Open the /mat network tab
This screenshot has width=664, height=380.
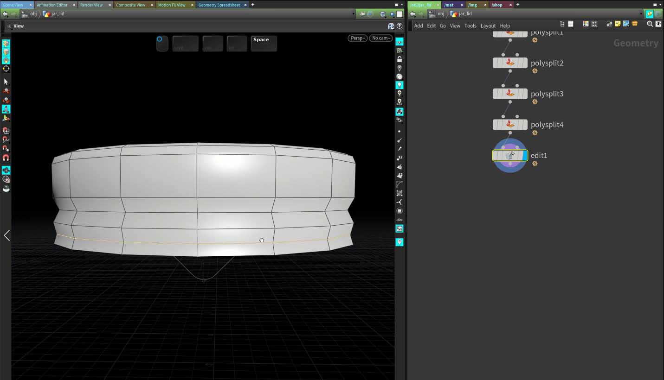point(449,5)
